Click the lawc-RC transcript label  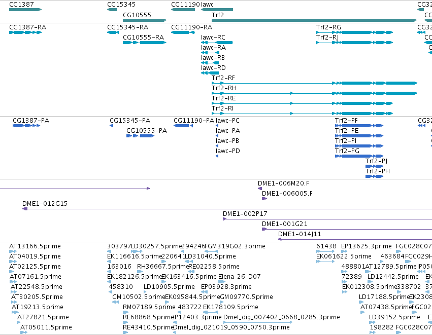click(x=213, y=38)
